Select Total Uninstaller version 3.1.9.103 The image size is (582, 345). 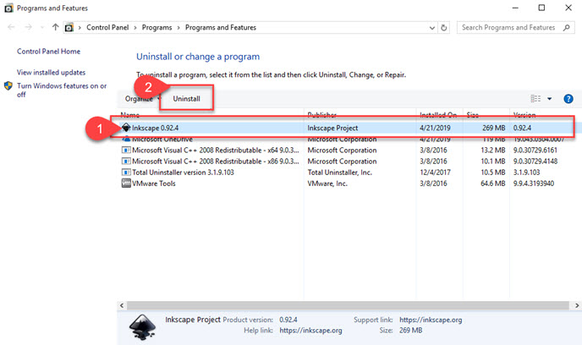pos(183,172)
